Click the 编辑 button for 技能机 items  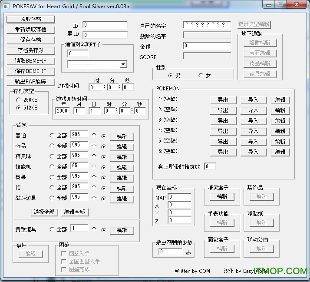[x=122, y=168]
